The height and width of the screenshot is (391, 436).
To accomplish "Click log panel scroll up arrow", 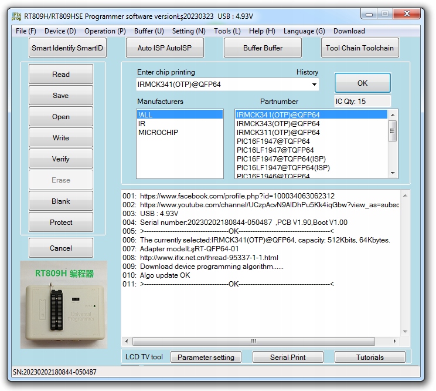I will click(x=405, y=195).
